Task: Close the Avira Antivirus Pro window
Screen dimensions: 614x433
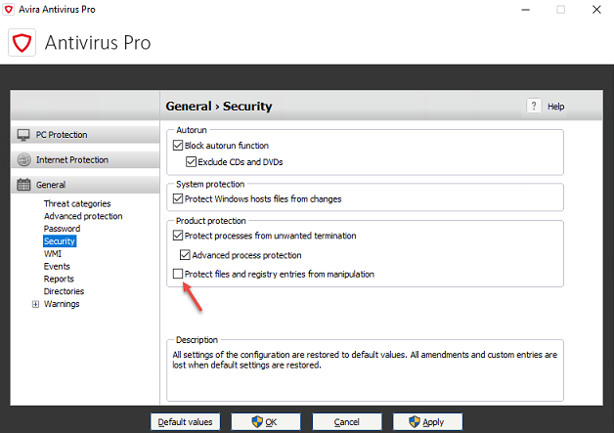Action: [596, 10]
